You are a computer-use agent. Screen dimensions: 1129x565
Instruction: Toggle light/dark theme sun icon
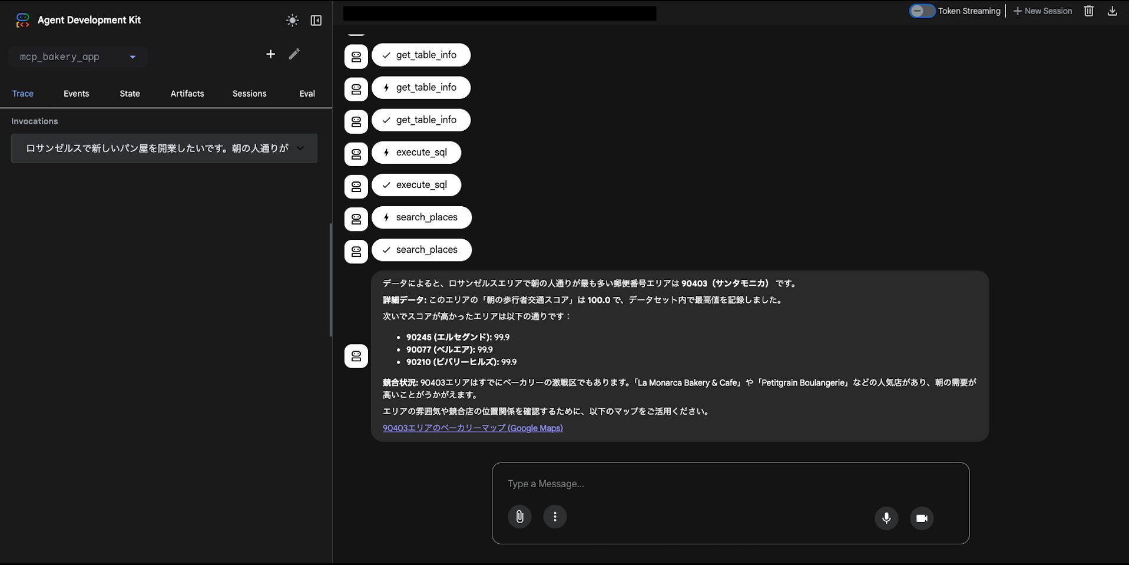(x=292, y=21)
